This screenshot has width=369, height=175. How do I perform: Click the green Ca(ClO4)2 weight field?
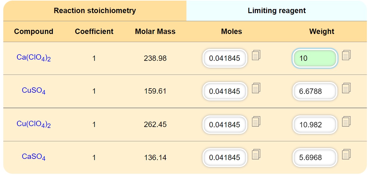[315, 58]
